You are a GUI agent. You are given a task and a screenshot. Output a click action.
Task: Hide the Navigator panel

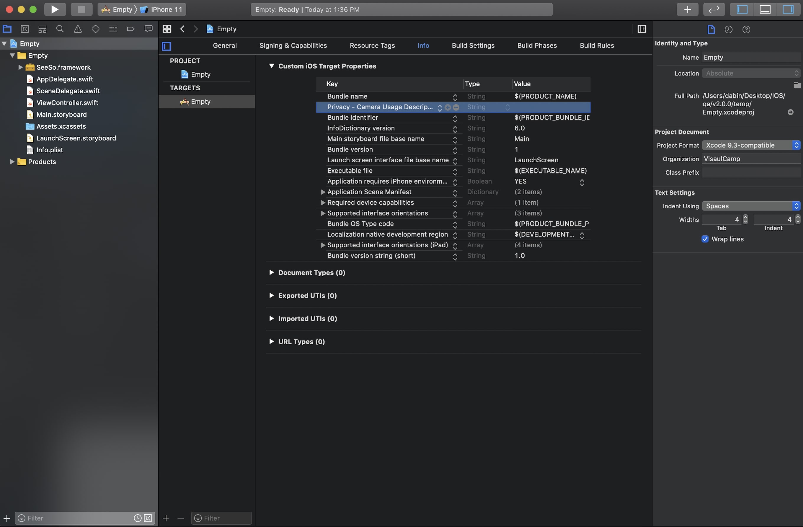(742, 9)
